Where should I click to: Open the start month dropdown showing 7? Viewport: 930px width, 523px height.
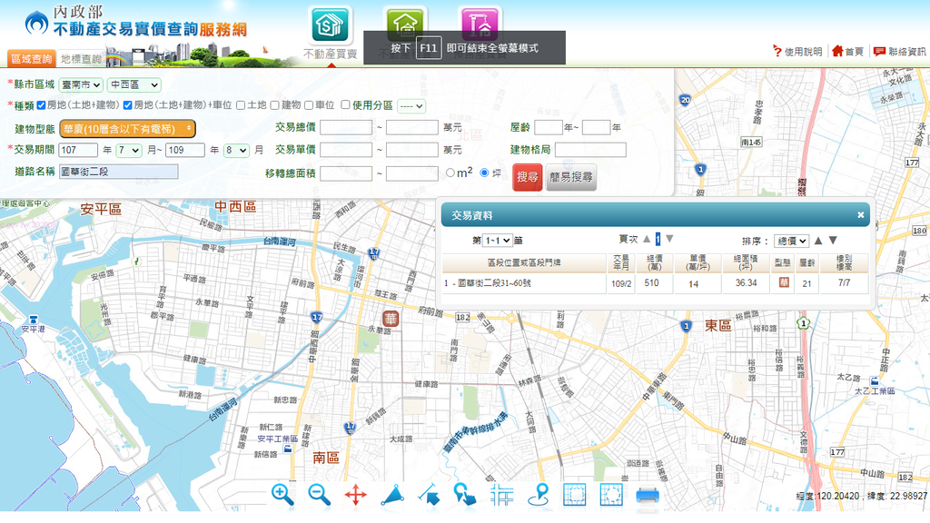[129, 150]
